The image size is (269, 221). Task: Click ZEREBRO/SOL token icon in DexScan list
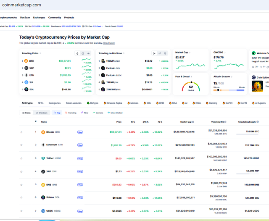pos(103,89)
